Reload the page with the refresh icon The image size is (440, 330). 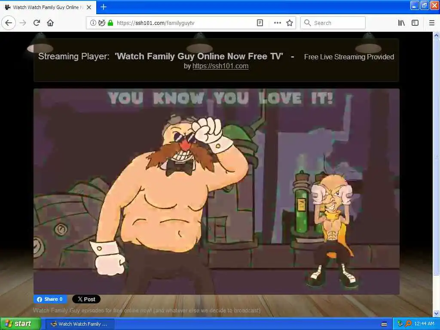coord(37,23)
